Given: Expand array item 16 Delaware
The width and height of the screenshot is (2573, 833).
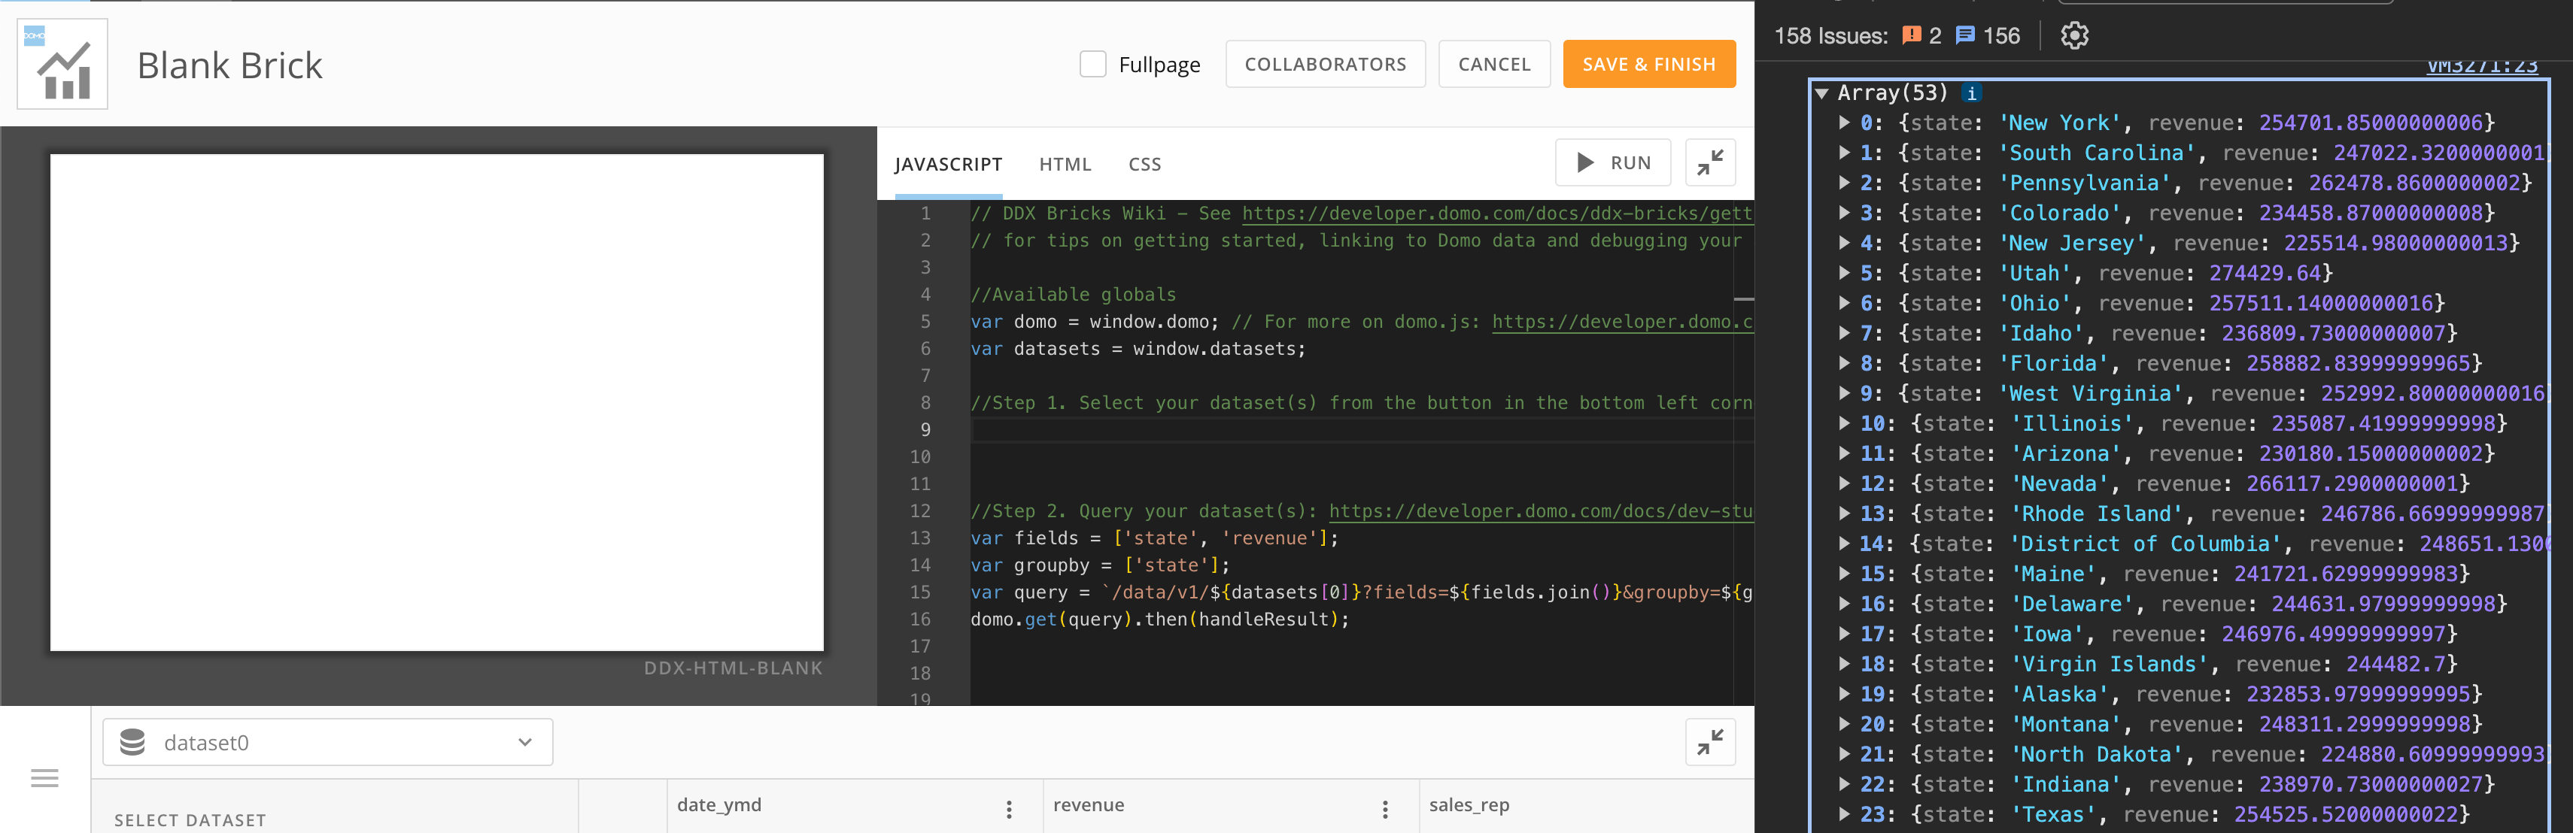Looking at the screenshot, I should 1844,604.
